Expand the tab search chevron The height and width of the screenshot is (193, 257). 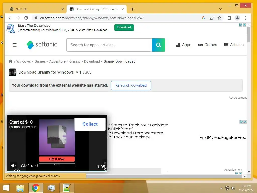click(x=220, y=9)
